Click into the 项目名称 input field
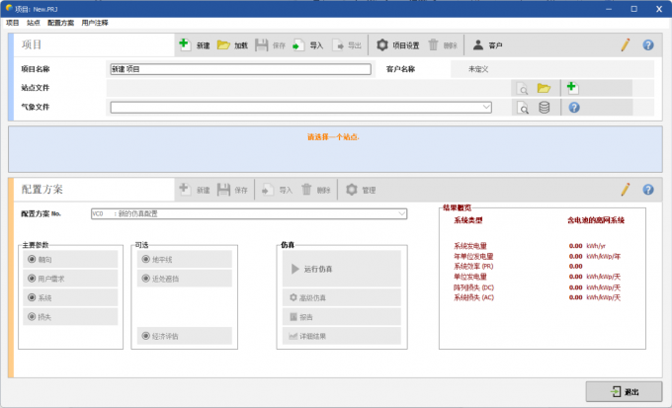The height and width of the screenshot is (408, 672). (240, 69)
